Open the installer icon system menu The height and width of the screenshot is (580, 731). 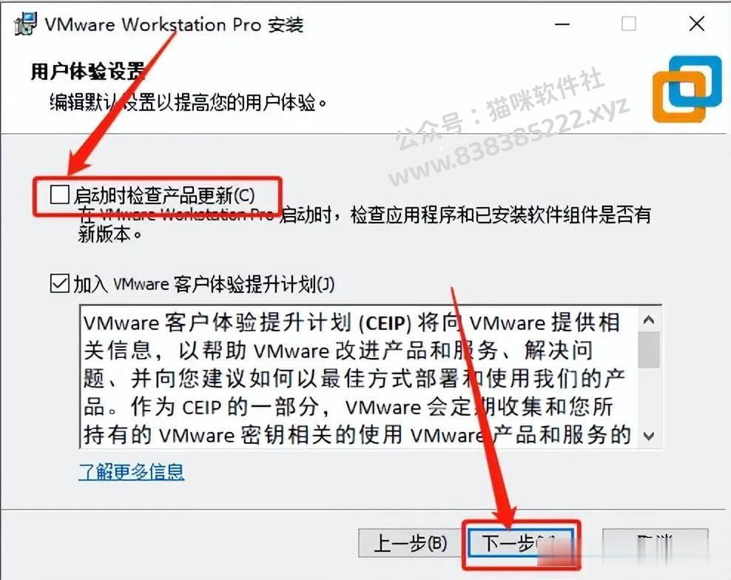(x=25, y=24)
